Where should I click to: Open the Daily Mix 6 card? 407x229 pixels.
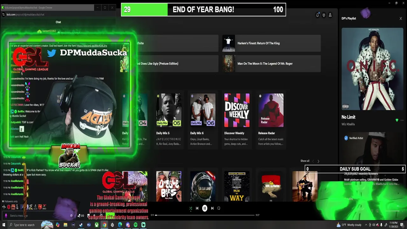tap(203, 119)
